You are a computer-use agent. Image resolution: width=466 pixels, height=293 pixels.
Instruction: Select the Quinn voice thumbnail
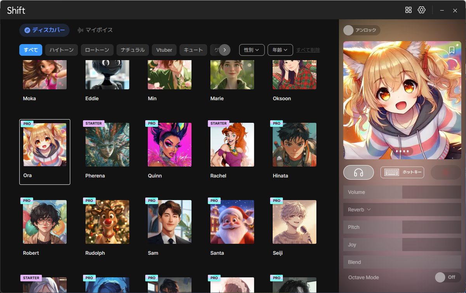pos(170,145)
